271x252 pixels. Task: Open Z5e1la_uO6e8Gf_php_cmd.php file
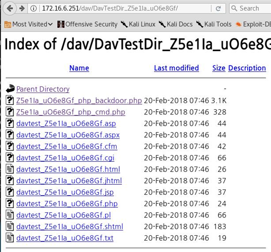tap(71, 112)
